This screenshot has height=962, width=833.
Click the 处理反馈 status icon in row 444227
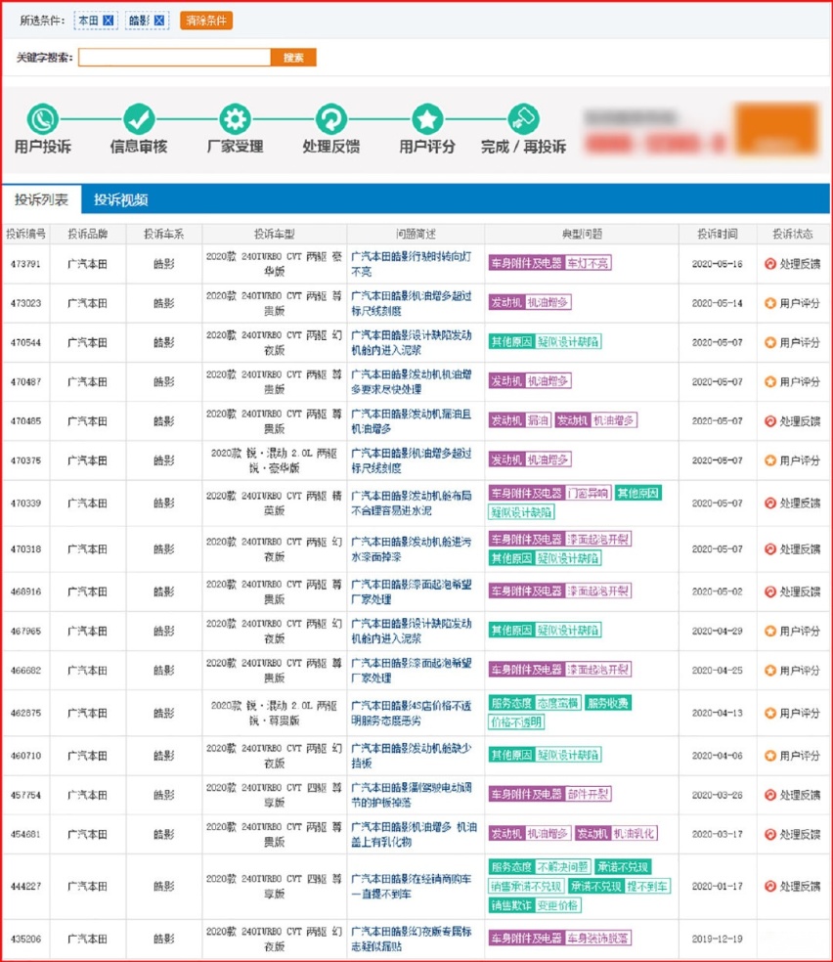click(x=770, y=886)
